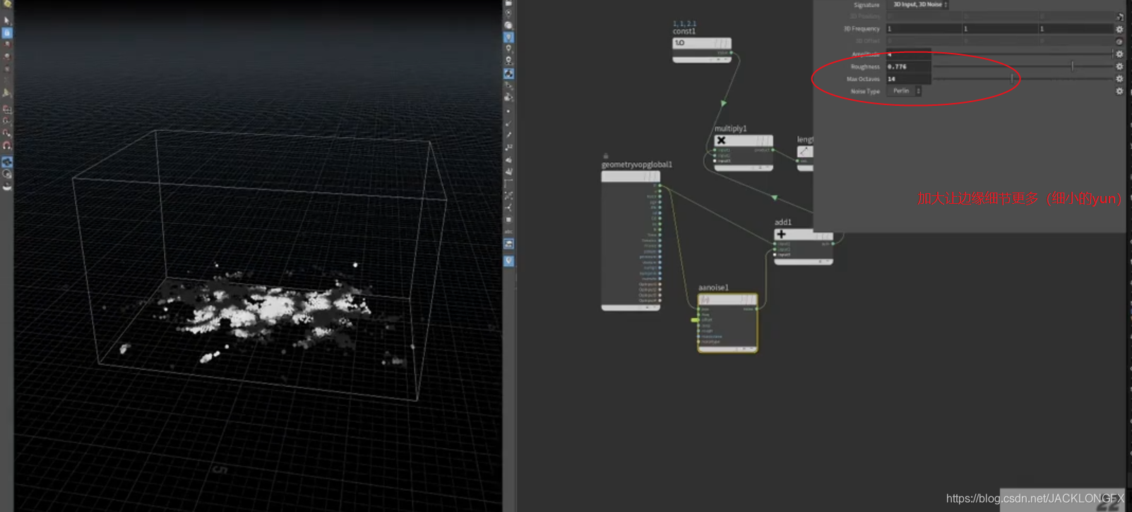The image size is (1132, 512).
Task: Toggle the bottom highlighted bulb display option
Action: pyautogui.click(x=508, y=261)
